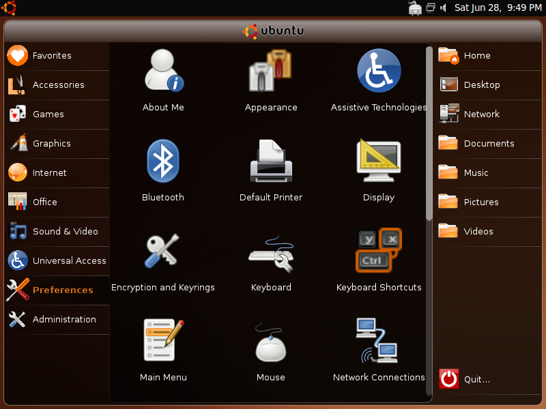Select the Favorites category

[x=52, y=56]
